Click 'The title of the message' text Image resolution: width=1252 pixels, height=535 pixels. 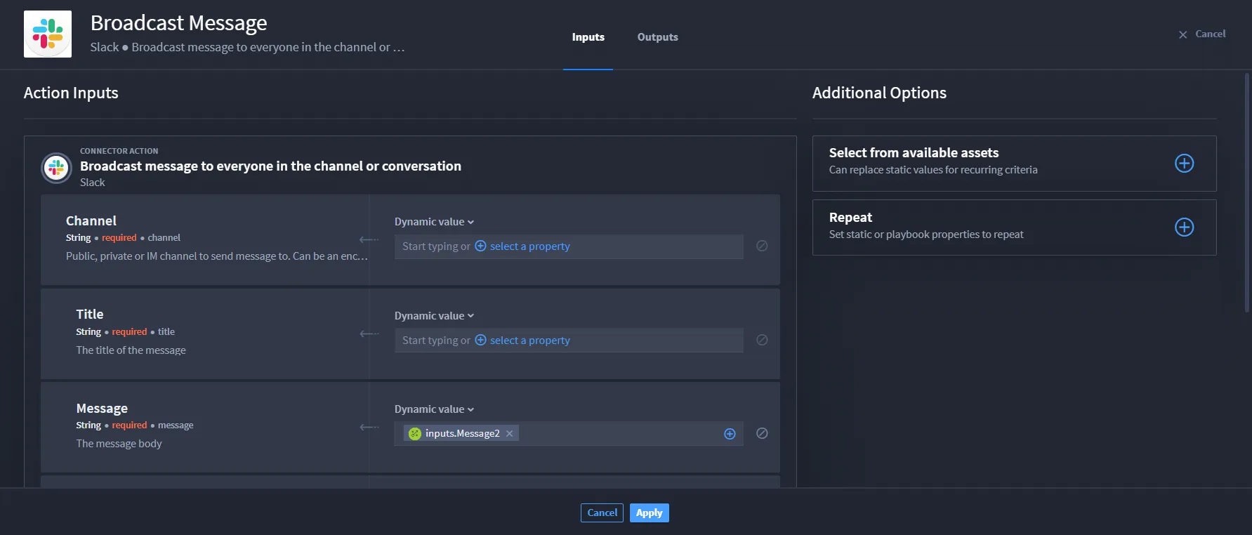131,350
